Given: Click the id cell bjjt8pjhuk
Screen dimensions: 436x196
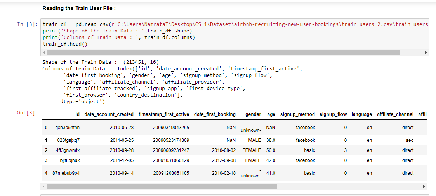Looking at the screenshot, I should click(70, 160).
